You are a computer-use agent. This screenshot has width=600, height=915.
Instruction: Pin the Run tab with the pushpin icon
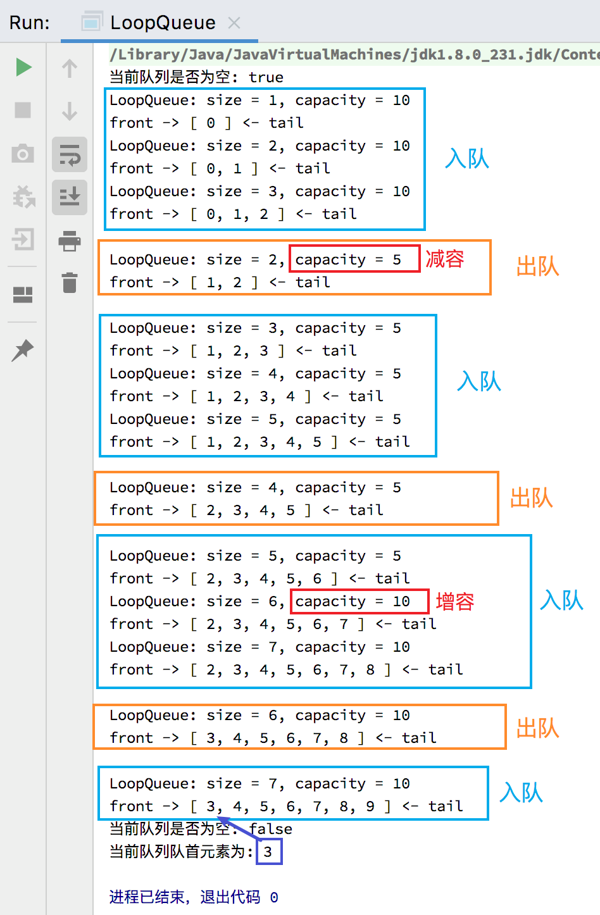click(x=23, y=350)
